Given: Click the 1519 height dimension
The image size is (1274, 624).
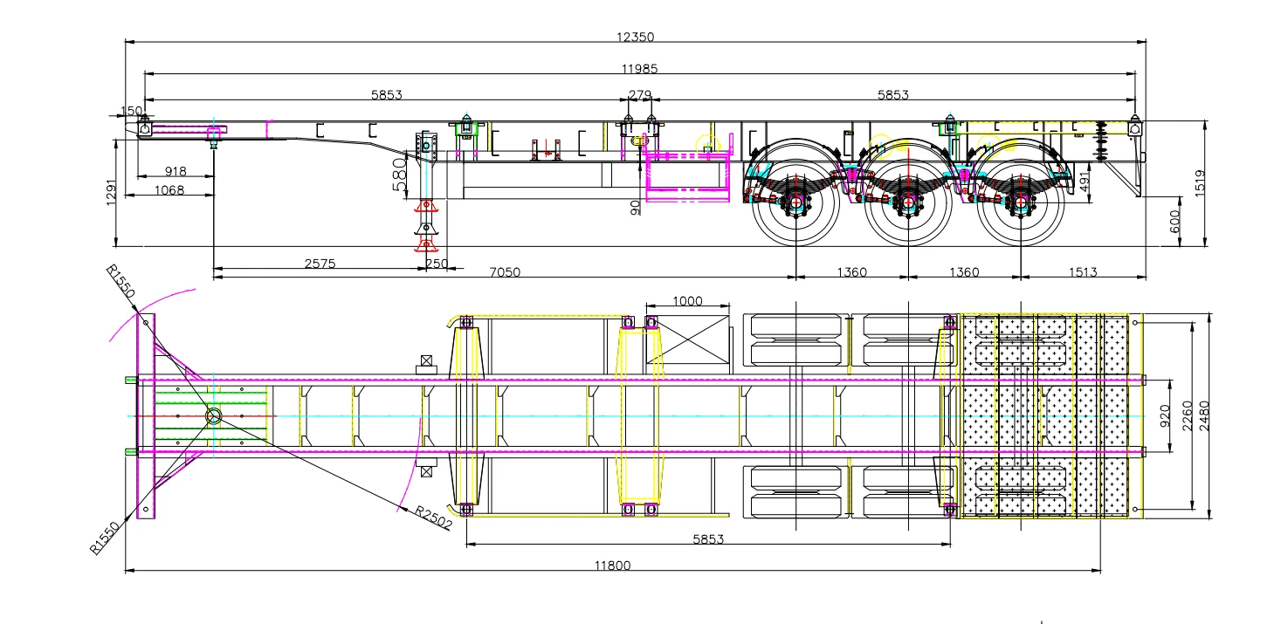Looking at the screenshot, I should tap(1201, 183).
